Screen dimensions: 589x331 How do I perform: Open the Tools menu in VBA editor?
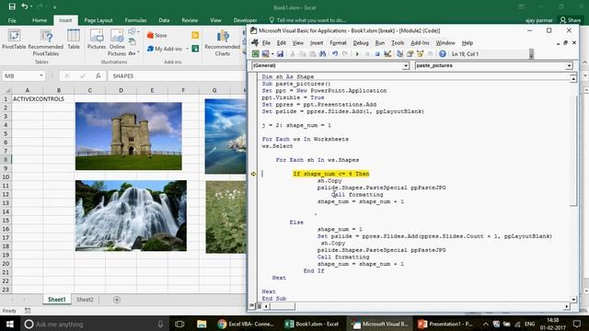(x=398, y=43)
